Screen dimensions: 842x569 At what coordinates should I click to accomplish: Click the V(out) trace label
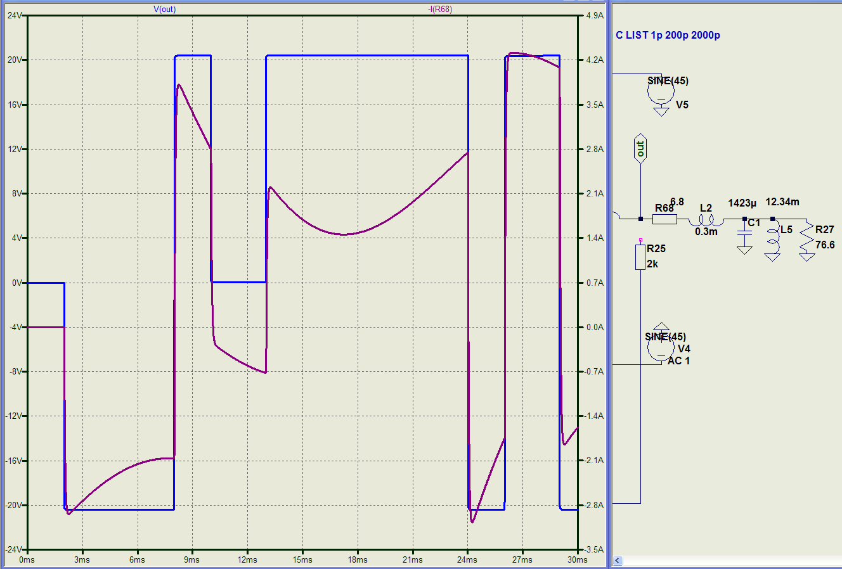pos(165,9)
